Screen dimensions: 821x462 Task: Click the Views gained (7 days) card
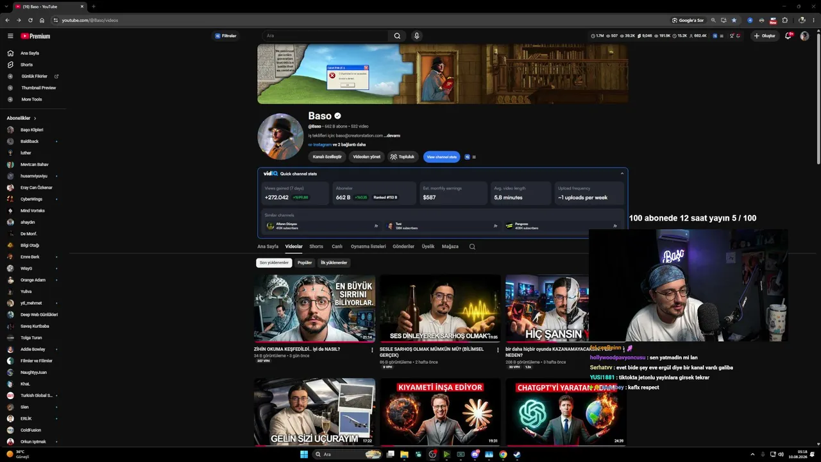(x=294, y=193)
